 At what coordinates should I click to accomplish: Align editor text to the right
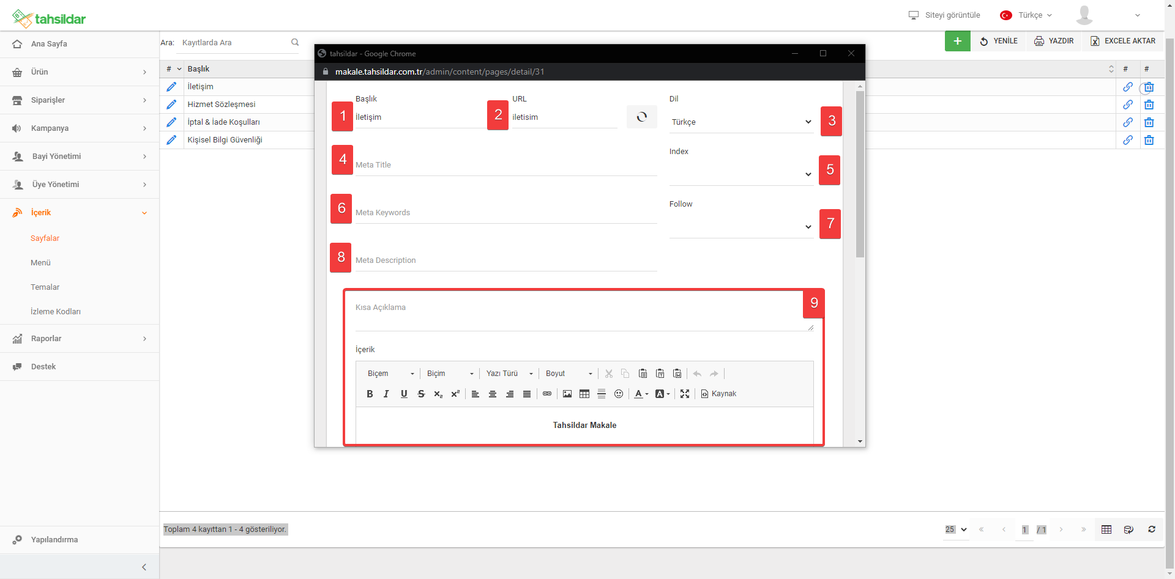(x=510, y=394)
